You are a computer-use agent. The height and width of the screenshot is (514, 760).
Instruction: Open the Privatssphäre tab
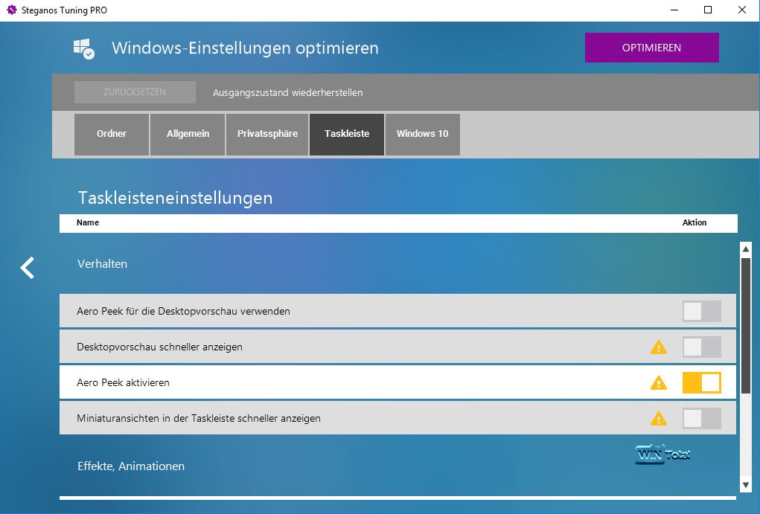pyautogui.click(x=267, y=134)
